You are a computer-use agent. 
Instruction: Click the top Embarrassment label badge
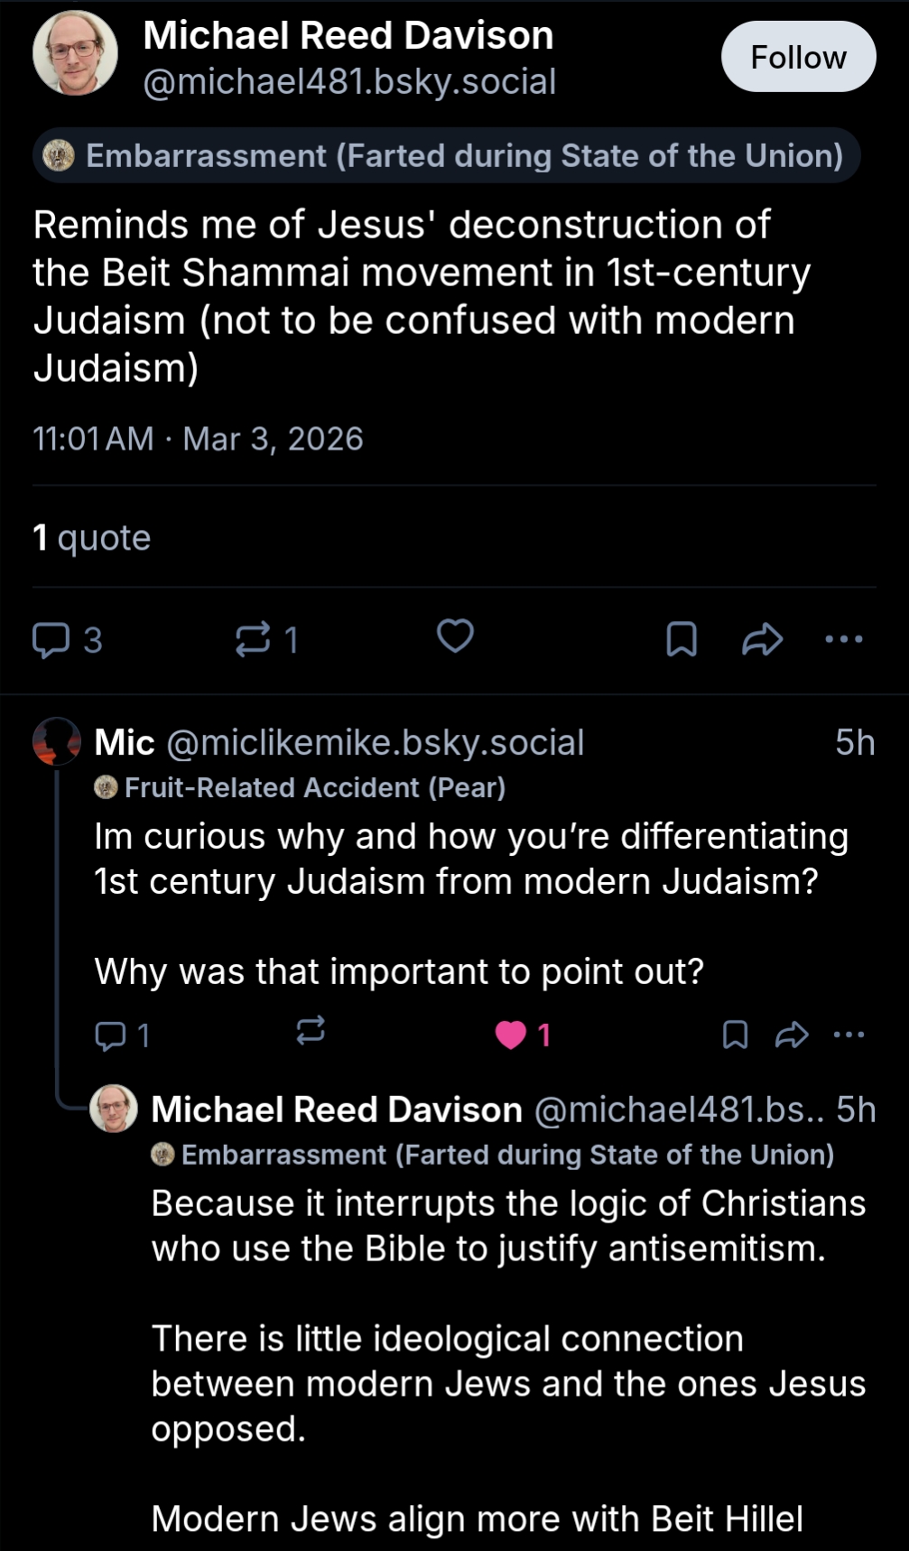pyautogui.click(x=448, y=155)
